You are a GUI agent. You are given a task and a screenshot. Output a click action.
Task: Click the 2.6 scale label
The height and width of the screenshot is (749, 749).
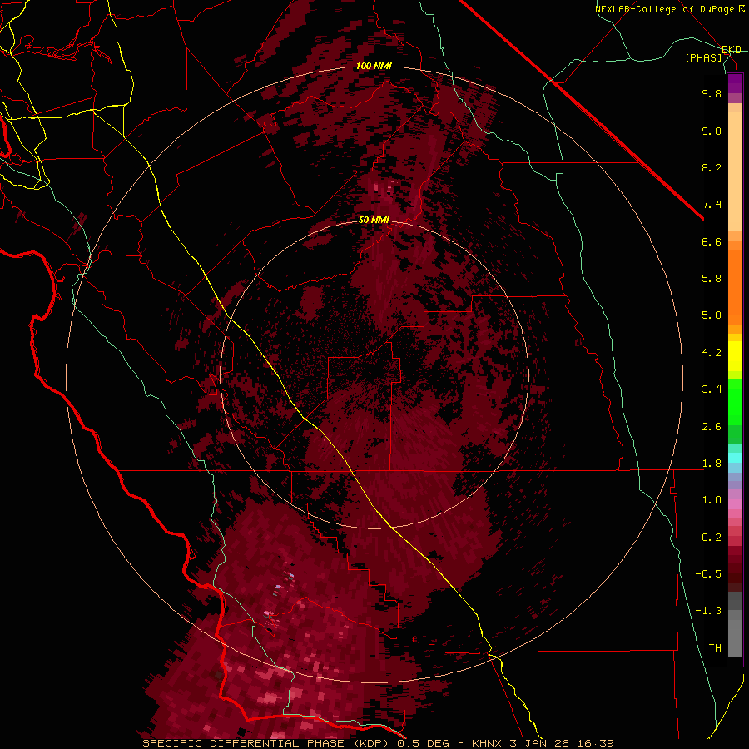[712, 427]
